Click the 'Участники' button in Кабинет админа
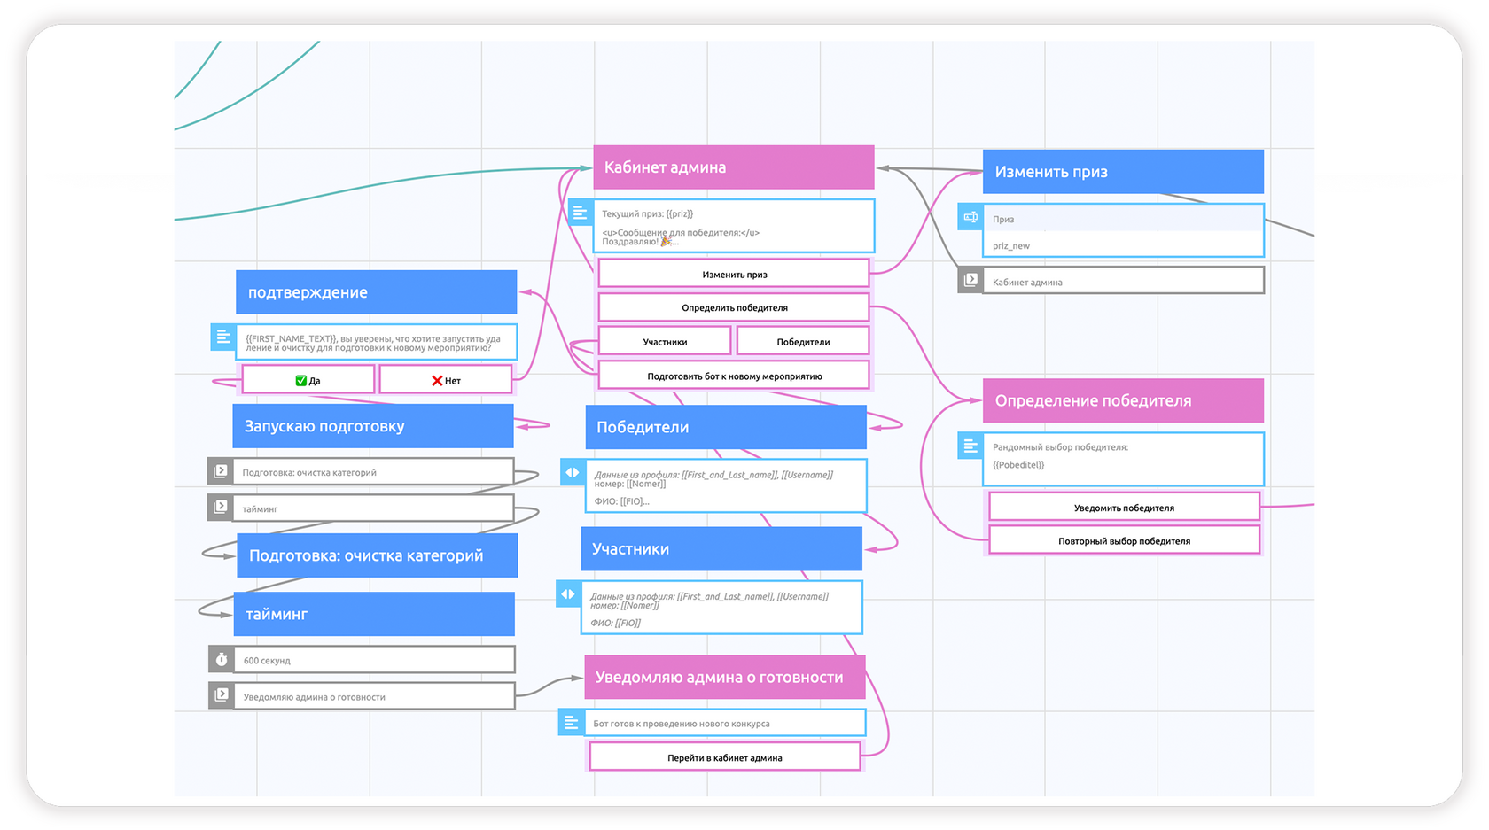 point(665,341)
